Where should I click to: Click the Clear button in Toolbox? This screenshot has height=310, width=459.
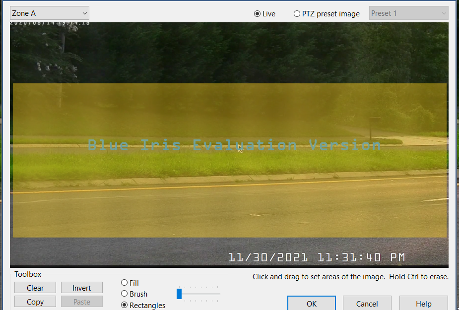coord(35,288)
